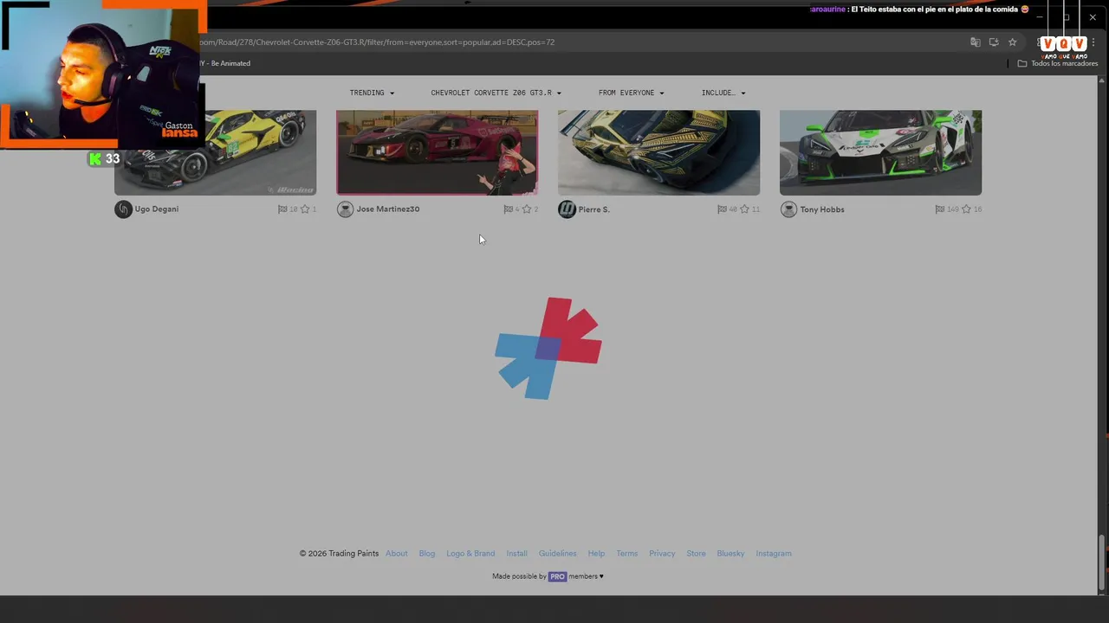Image resolution: width=1109 pixels, height=623 pixels.
Task: Open Tony Hobbs' white and green paint thumbnail
Action: click(x=880, y=152)
